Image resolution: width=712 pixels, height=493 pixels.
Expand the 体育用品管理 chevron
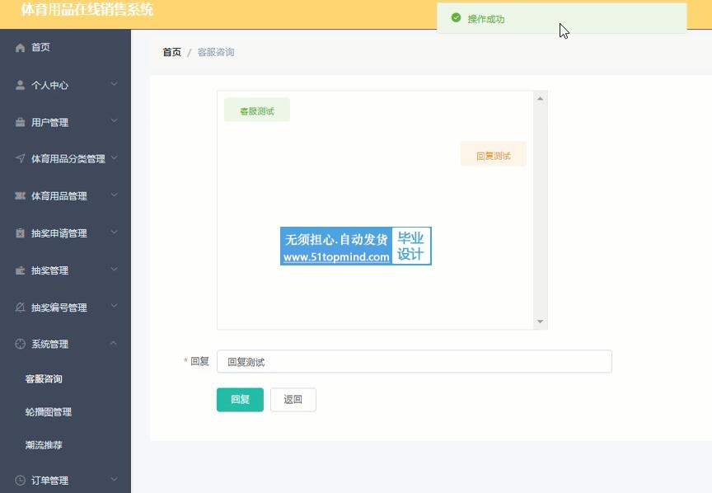pyautogui.click(x=114, y=195)
